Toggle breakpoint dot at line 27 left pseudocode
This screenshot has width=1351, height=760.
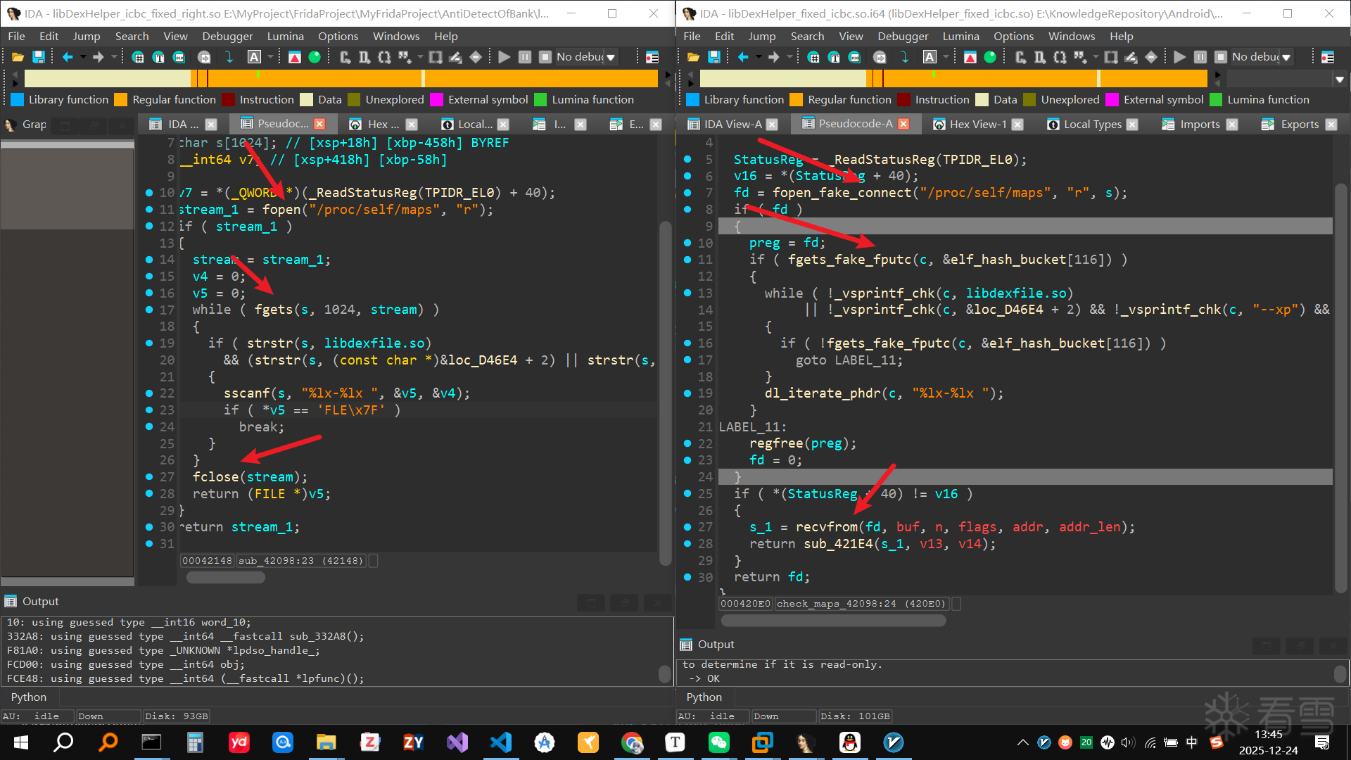tap(149, 477)
